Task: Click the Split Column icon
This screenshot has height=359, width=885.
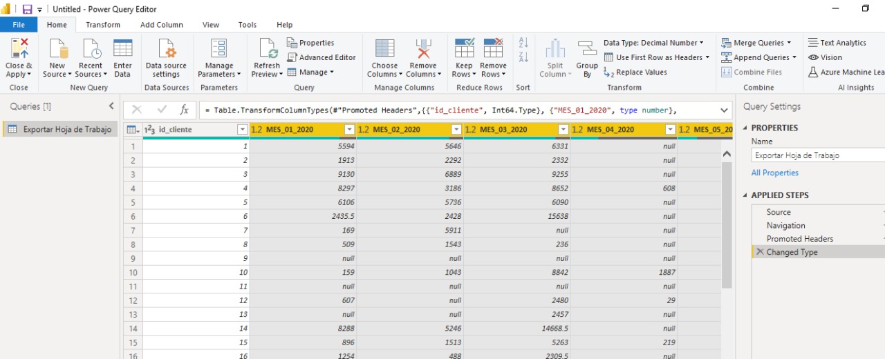Action: tap(555, 48)
